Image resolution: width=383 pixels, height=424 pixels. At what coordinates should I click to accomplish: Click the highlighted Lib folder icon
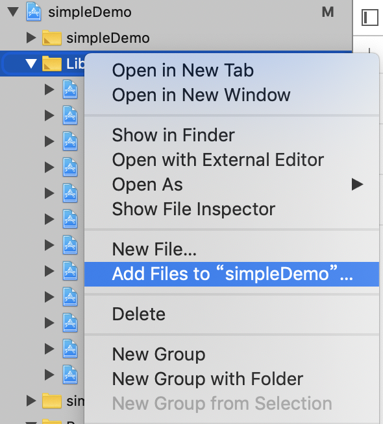tap(52, 64)
